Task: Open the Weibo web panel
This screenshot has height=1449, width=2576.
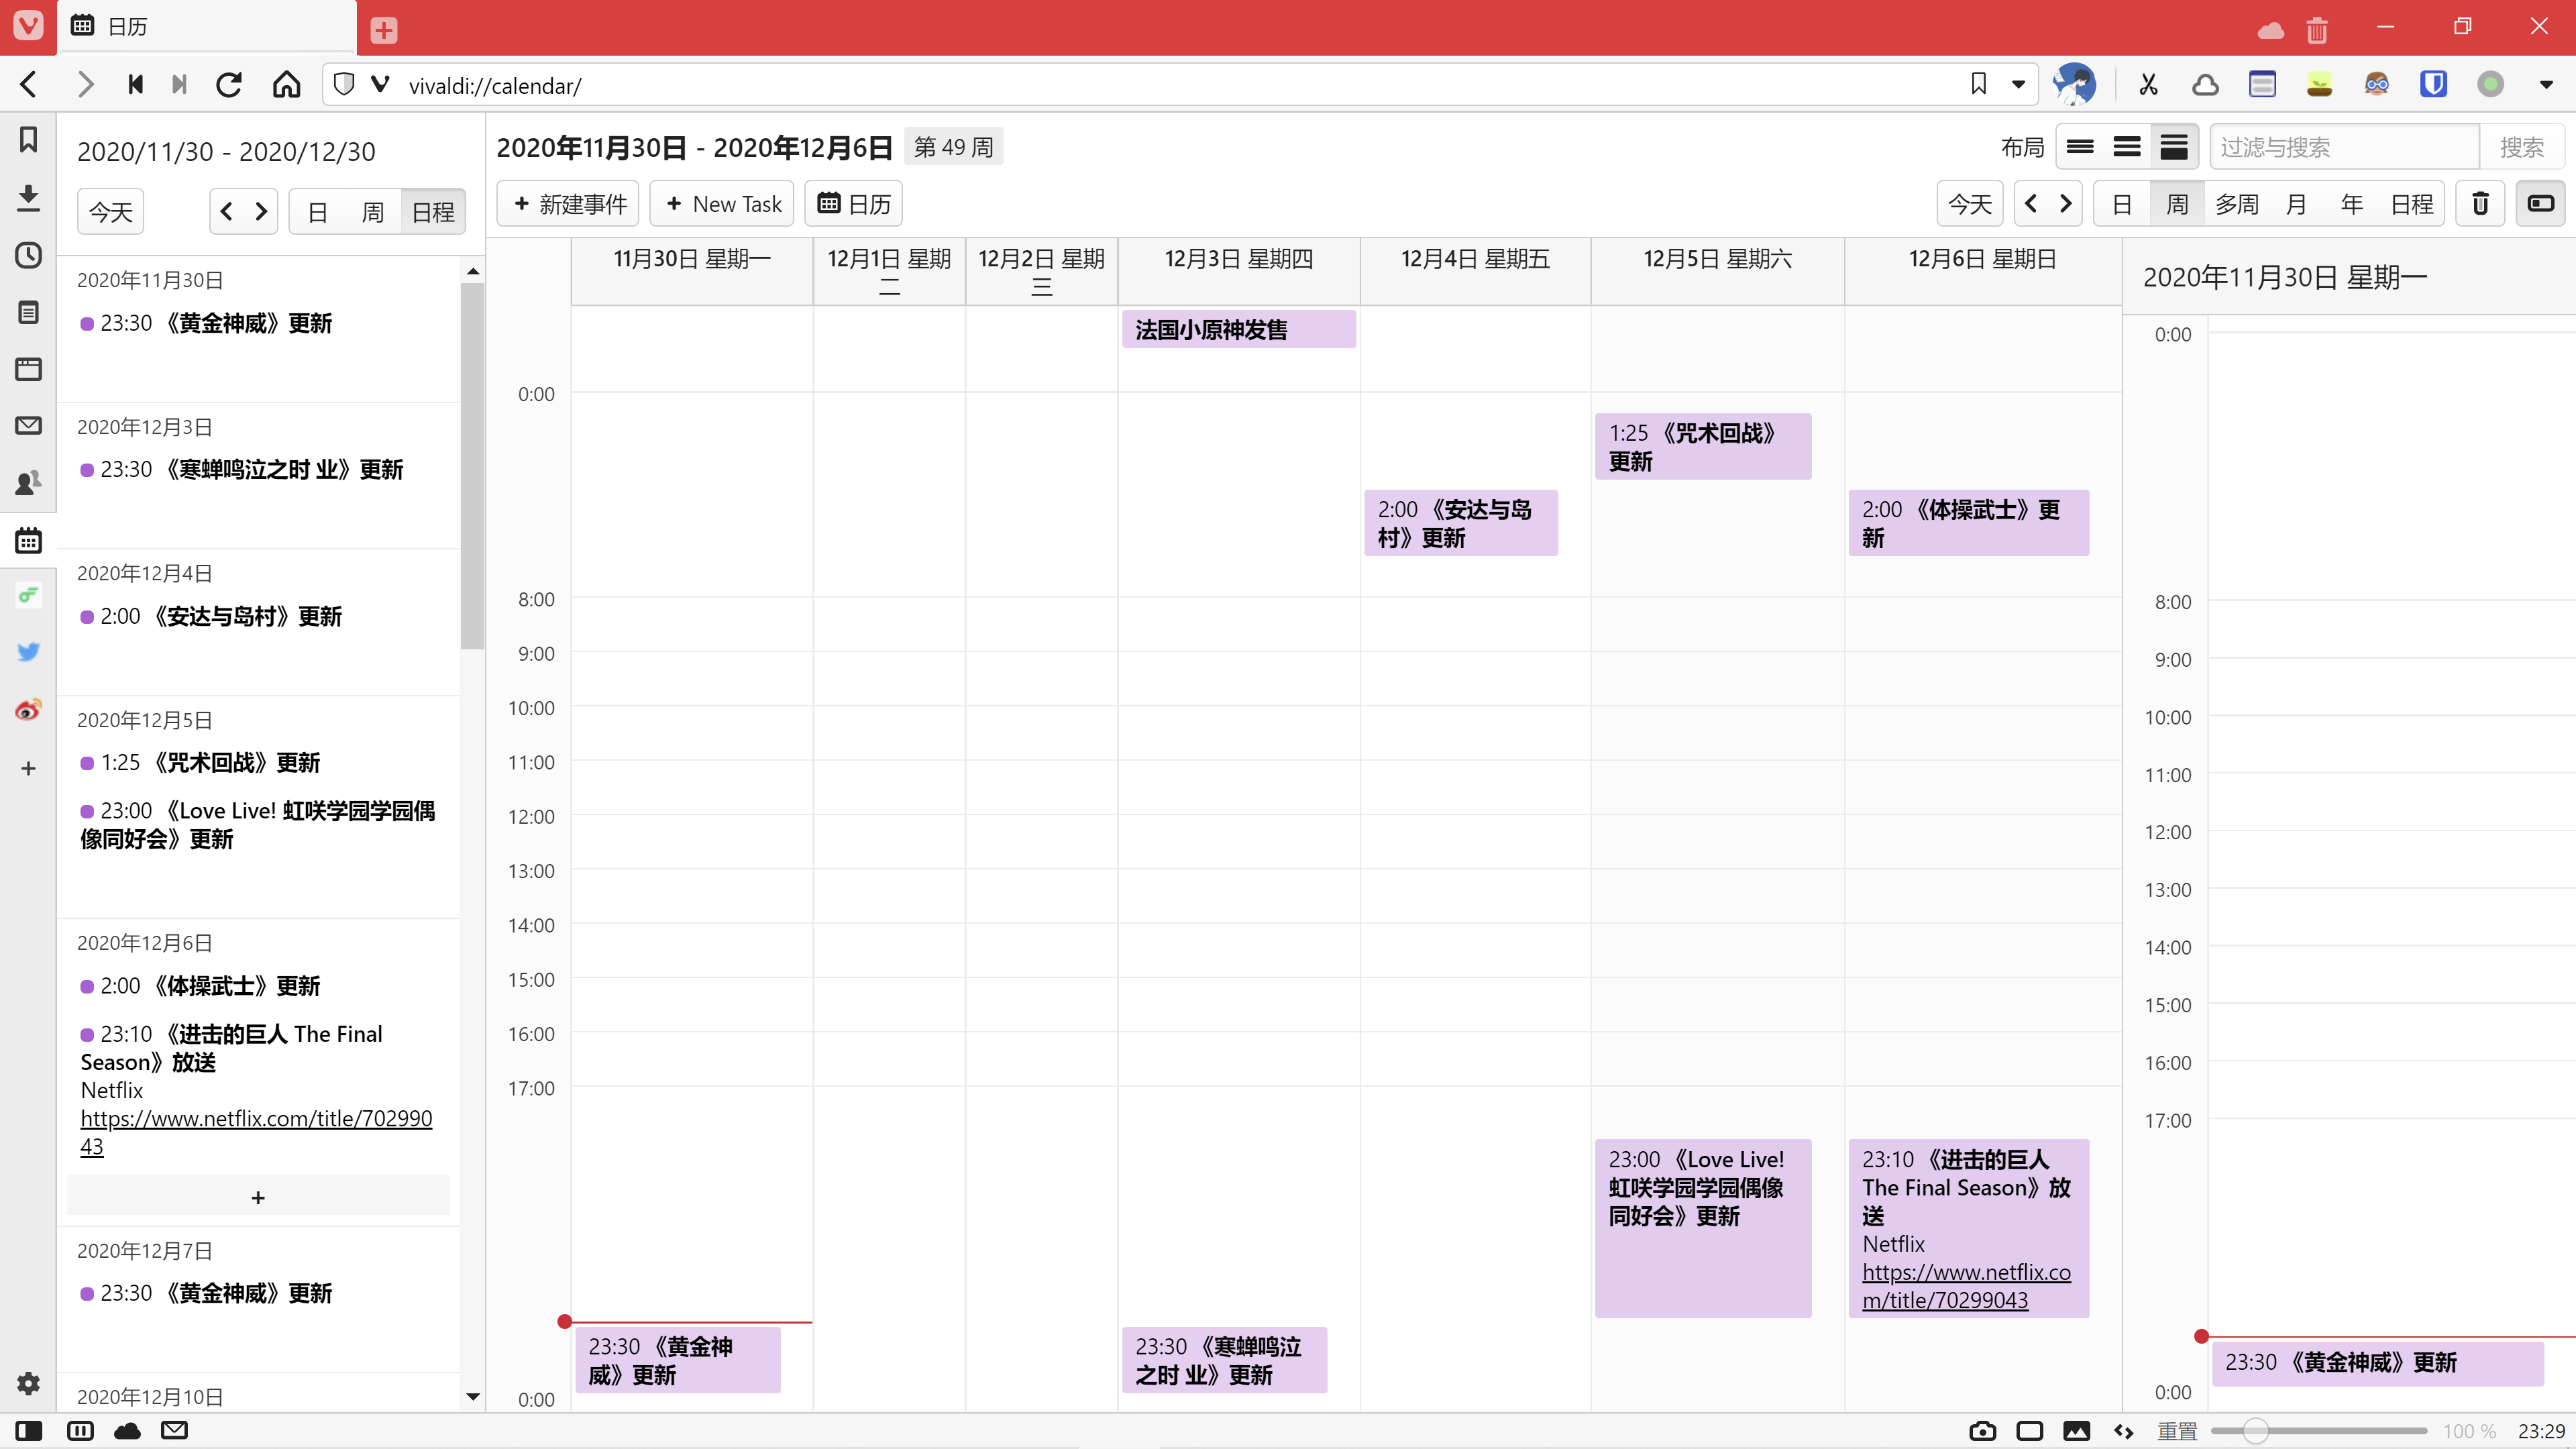Action: point(28,710)
